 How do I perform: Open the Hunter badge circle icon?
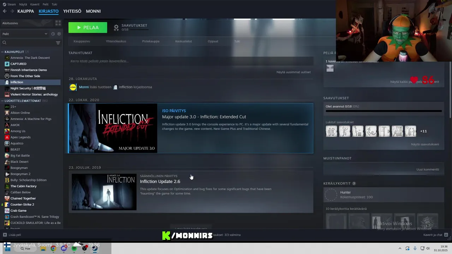click(331, 195)
